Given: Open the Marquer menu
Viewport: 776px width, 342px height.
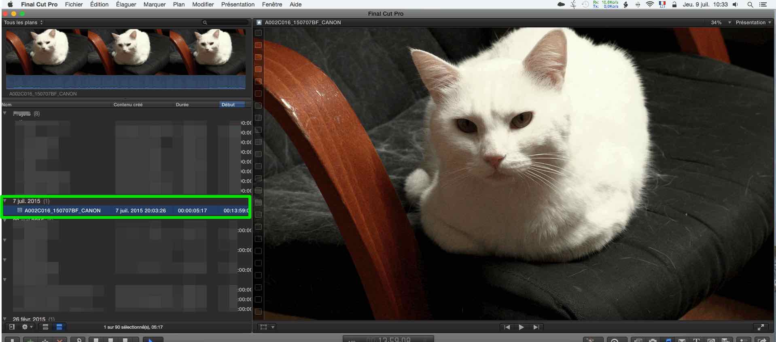Looking at the screenshot, I should pyautogui.click(x=155, y=4).
